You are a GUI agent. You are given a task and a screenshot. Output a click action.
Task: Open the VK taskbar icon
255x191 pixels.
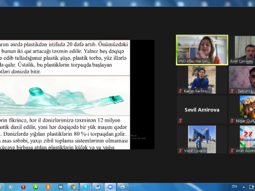[x=61, y=187]
